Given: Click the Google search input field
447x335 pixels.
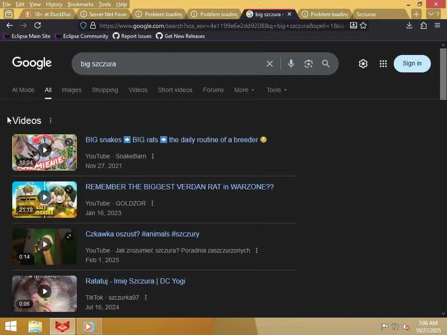Looking at the screenshot, I should 171,64.
